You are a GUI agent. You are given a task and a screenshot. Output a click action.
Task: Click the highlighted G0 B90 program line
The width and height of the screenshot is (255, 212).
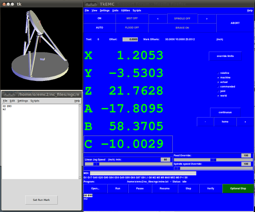[x=88, y=196]
